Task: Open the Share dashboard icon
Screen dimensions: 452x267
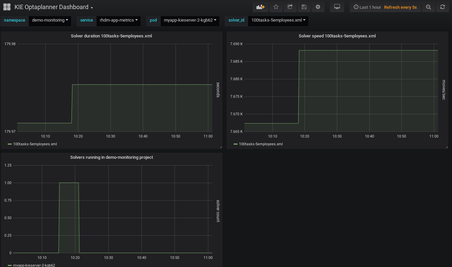Action: click(x=290, y=7)
